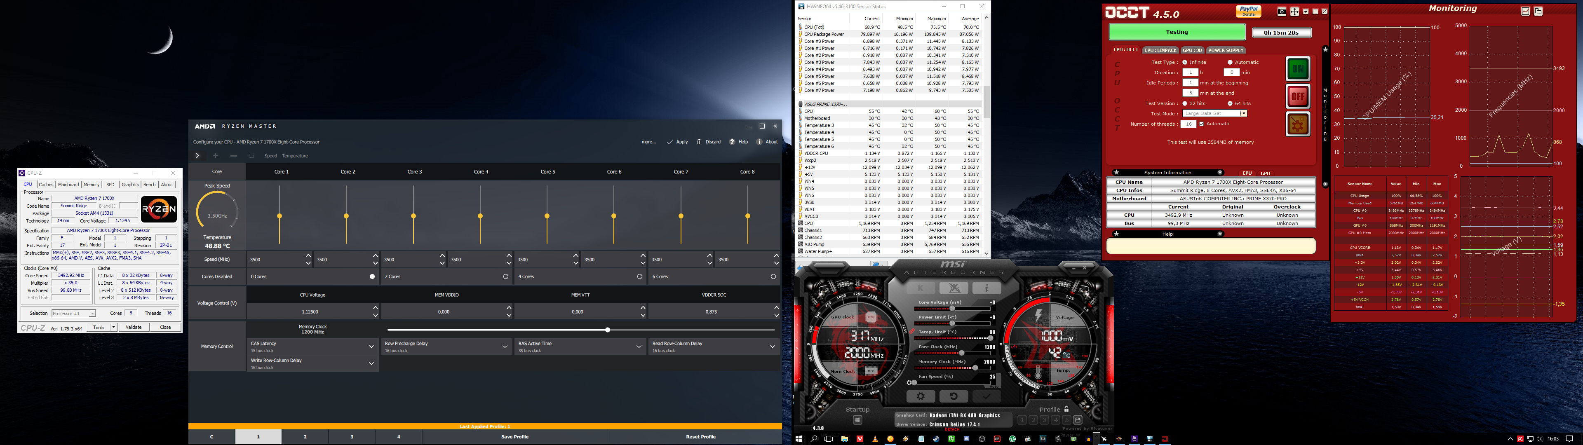Viewport: 1583px width, 445px height.
Task: Select Automatic test type radio in OCCT
Action: pos(1230,62)
